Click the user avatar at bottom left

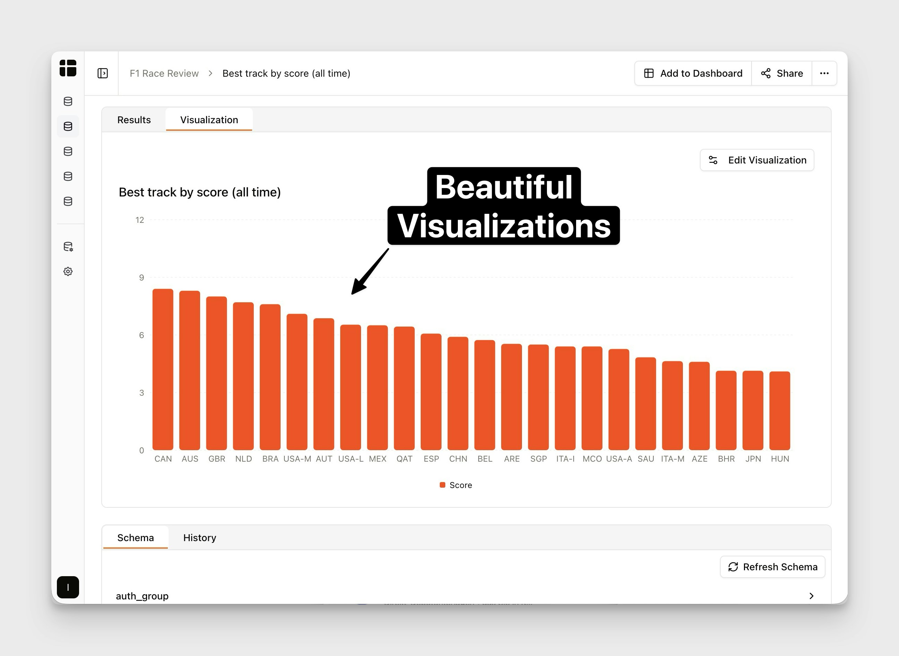(x=68, y=587)
